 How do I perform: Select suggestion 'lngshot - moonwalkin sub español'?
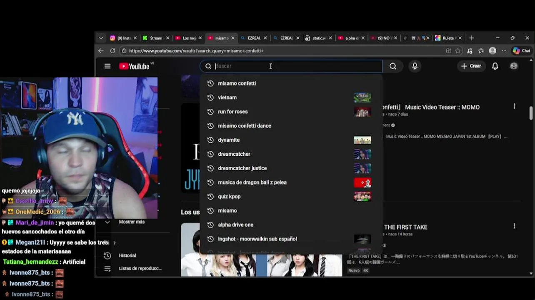point(291,239)
